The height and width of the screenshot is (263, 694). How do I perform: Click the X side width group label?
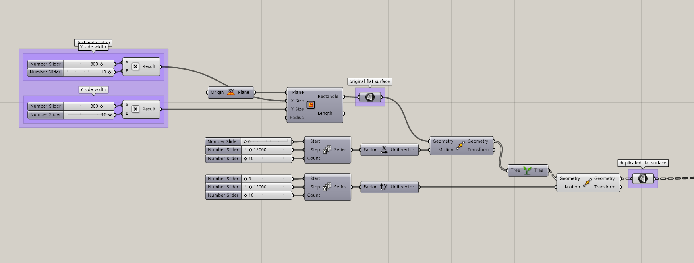pyautogui.click(x=93, y=47)
